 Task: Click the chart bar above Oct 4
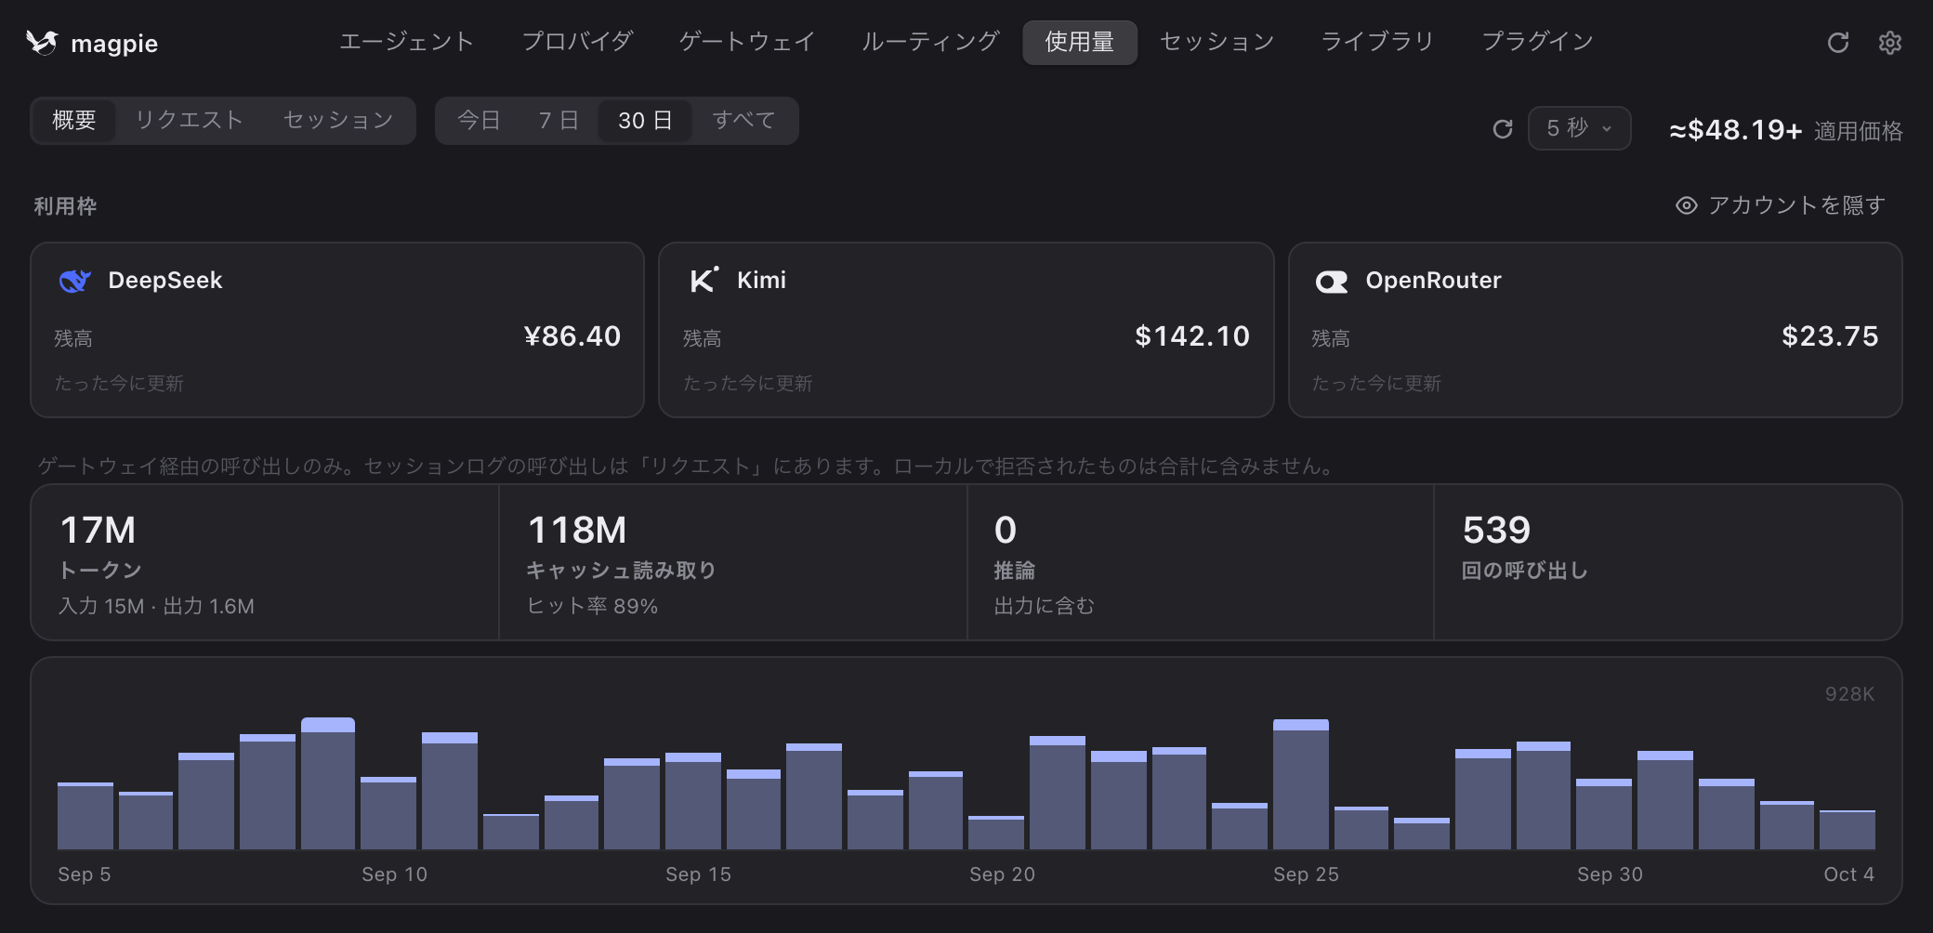1848,830
